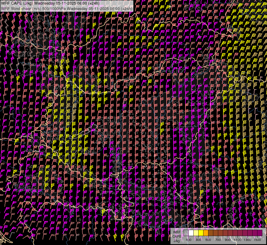Select the WRF text in the legend box
267x245 pixels.
click(177, 232)
